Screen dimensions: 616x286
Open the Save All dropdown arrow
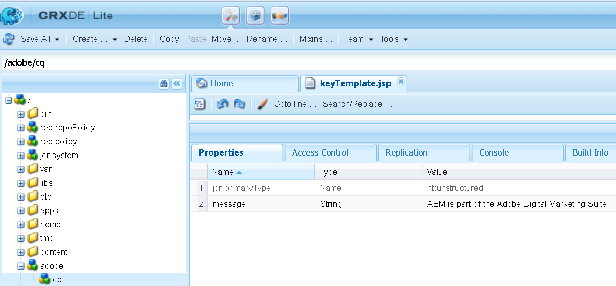click(x=57, y=39)
